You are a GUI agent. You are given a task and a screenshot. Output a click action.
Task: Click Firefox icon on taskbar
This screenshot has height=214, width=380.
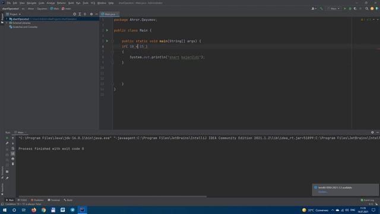[x=34, y=210]
